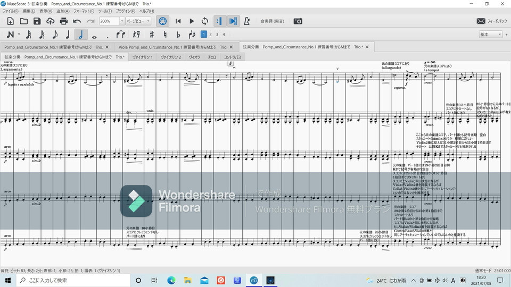
Task: Toggle tie between notes
Action: click(121, 34)
